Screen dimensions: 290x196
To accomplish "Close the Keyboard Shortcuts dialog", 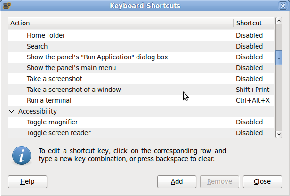I will 262,181.
